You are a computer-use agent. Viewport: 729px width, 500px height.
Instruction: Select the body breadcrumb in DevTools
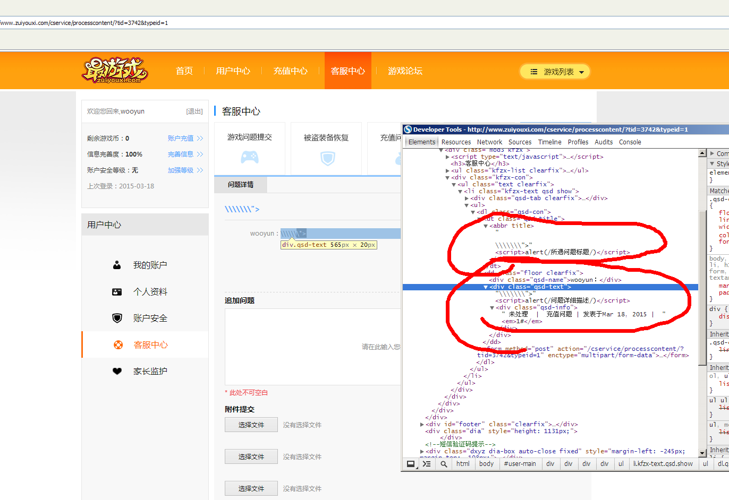[x=486, y=464]
